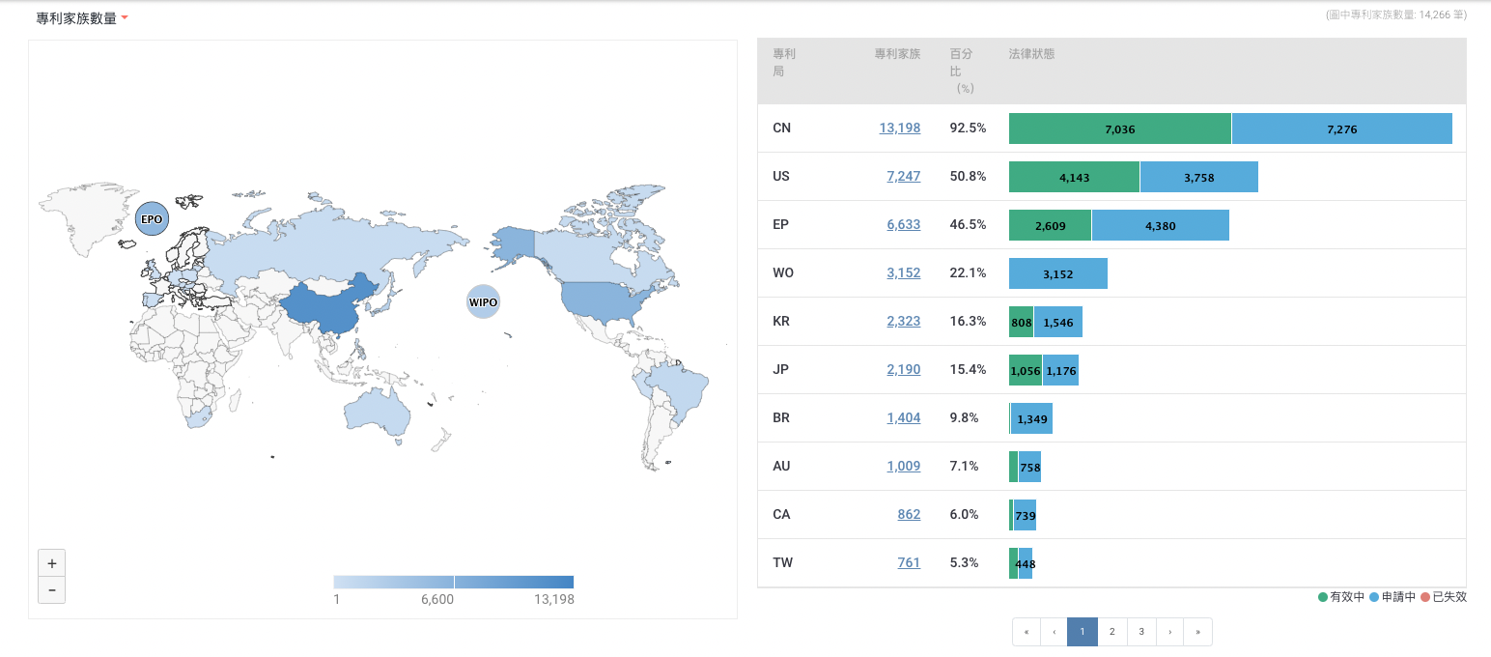
Task: Open EP patent family count 6,633
Action: [903, 224]
